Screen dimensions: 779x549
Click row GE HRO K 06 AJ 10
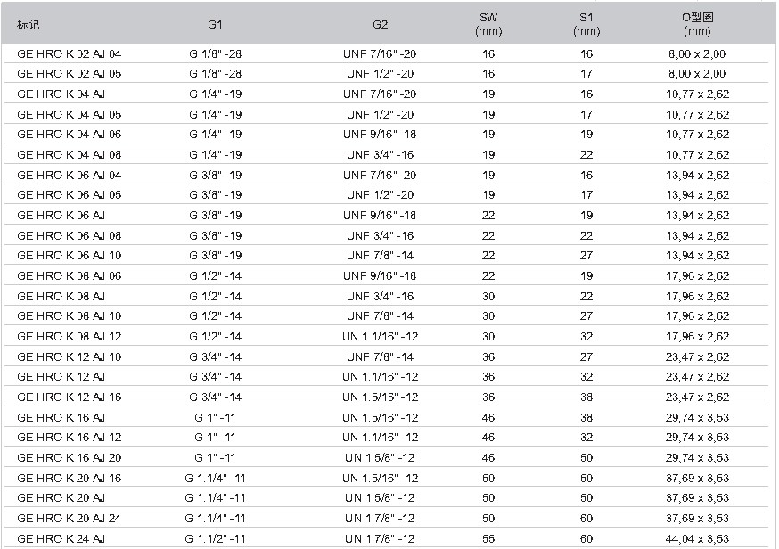[387, 256]
